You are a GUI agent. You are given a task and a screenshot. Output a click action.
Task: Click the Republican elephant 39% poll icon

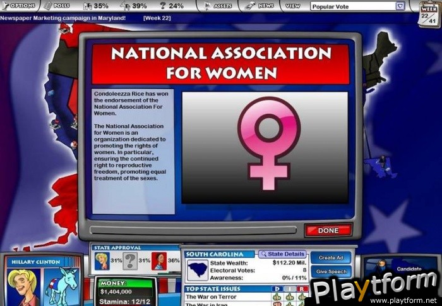(x=125, y=6)
